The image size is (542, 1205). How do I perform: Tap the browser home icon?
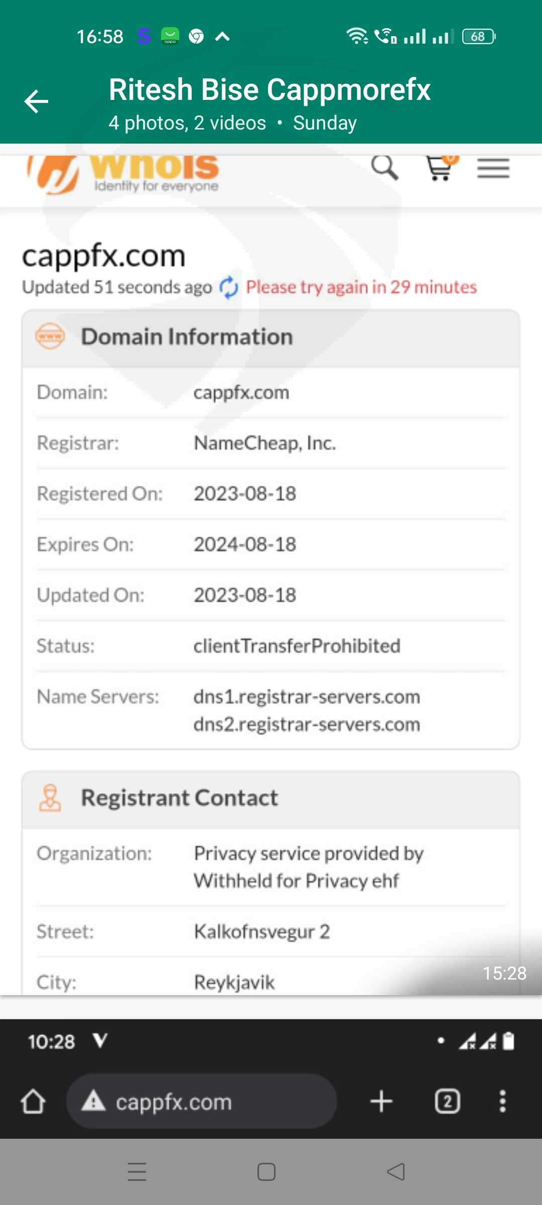pos(33,1102)
